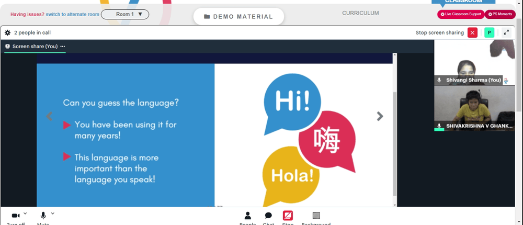Screen dimensions: 523x225
Task: Go to the previous slide arrow
Action: tap(49, 116)
